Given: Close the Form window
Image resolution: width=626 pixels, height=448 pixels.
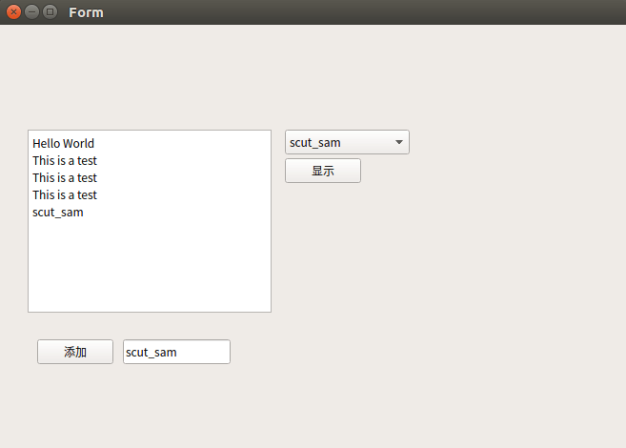Looking at the screenshot, I should [13, 12].
